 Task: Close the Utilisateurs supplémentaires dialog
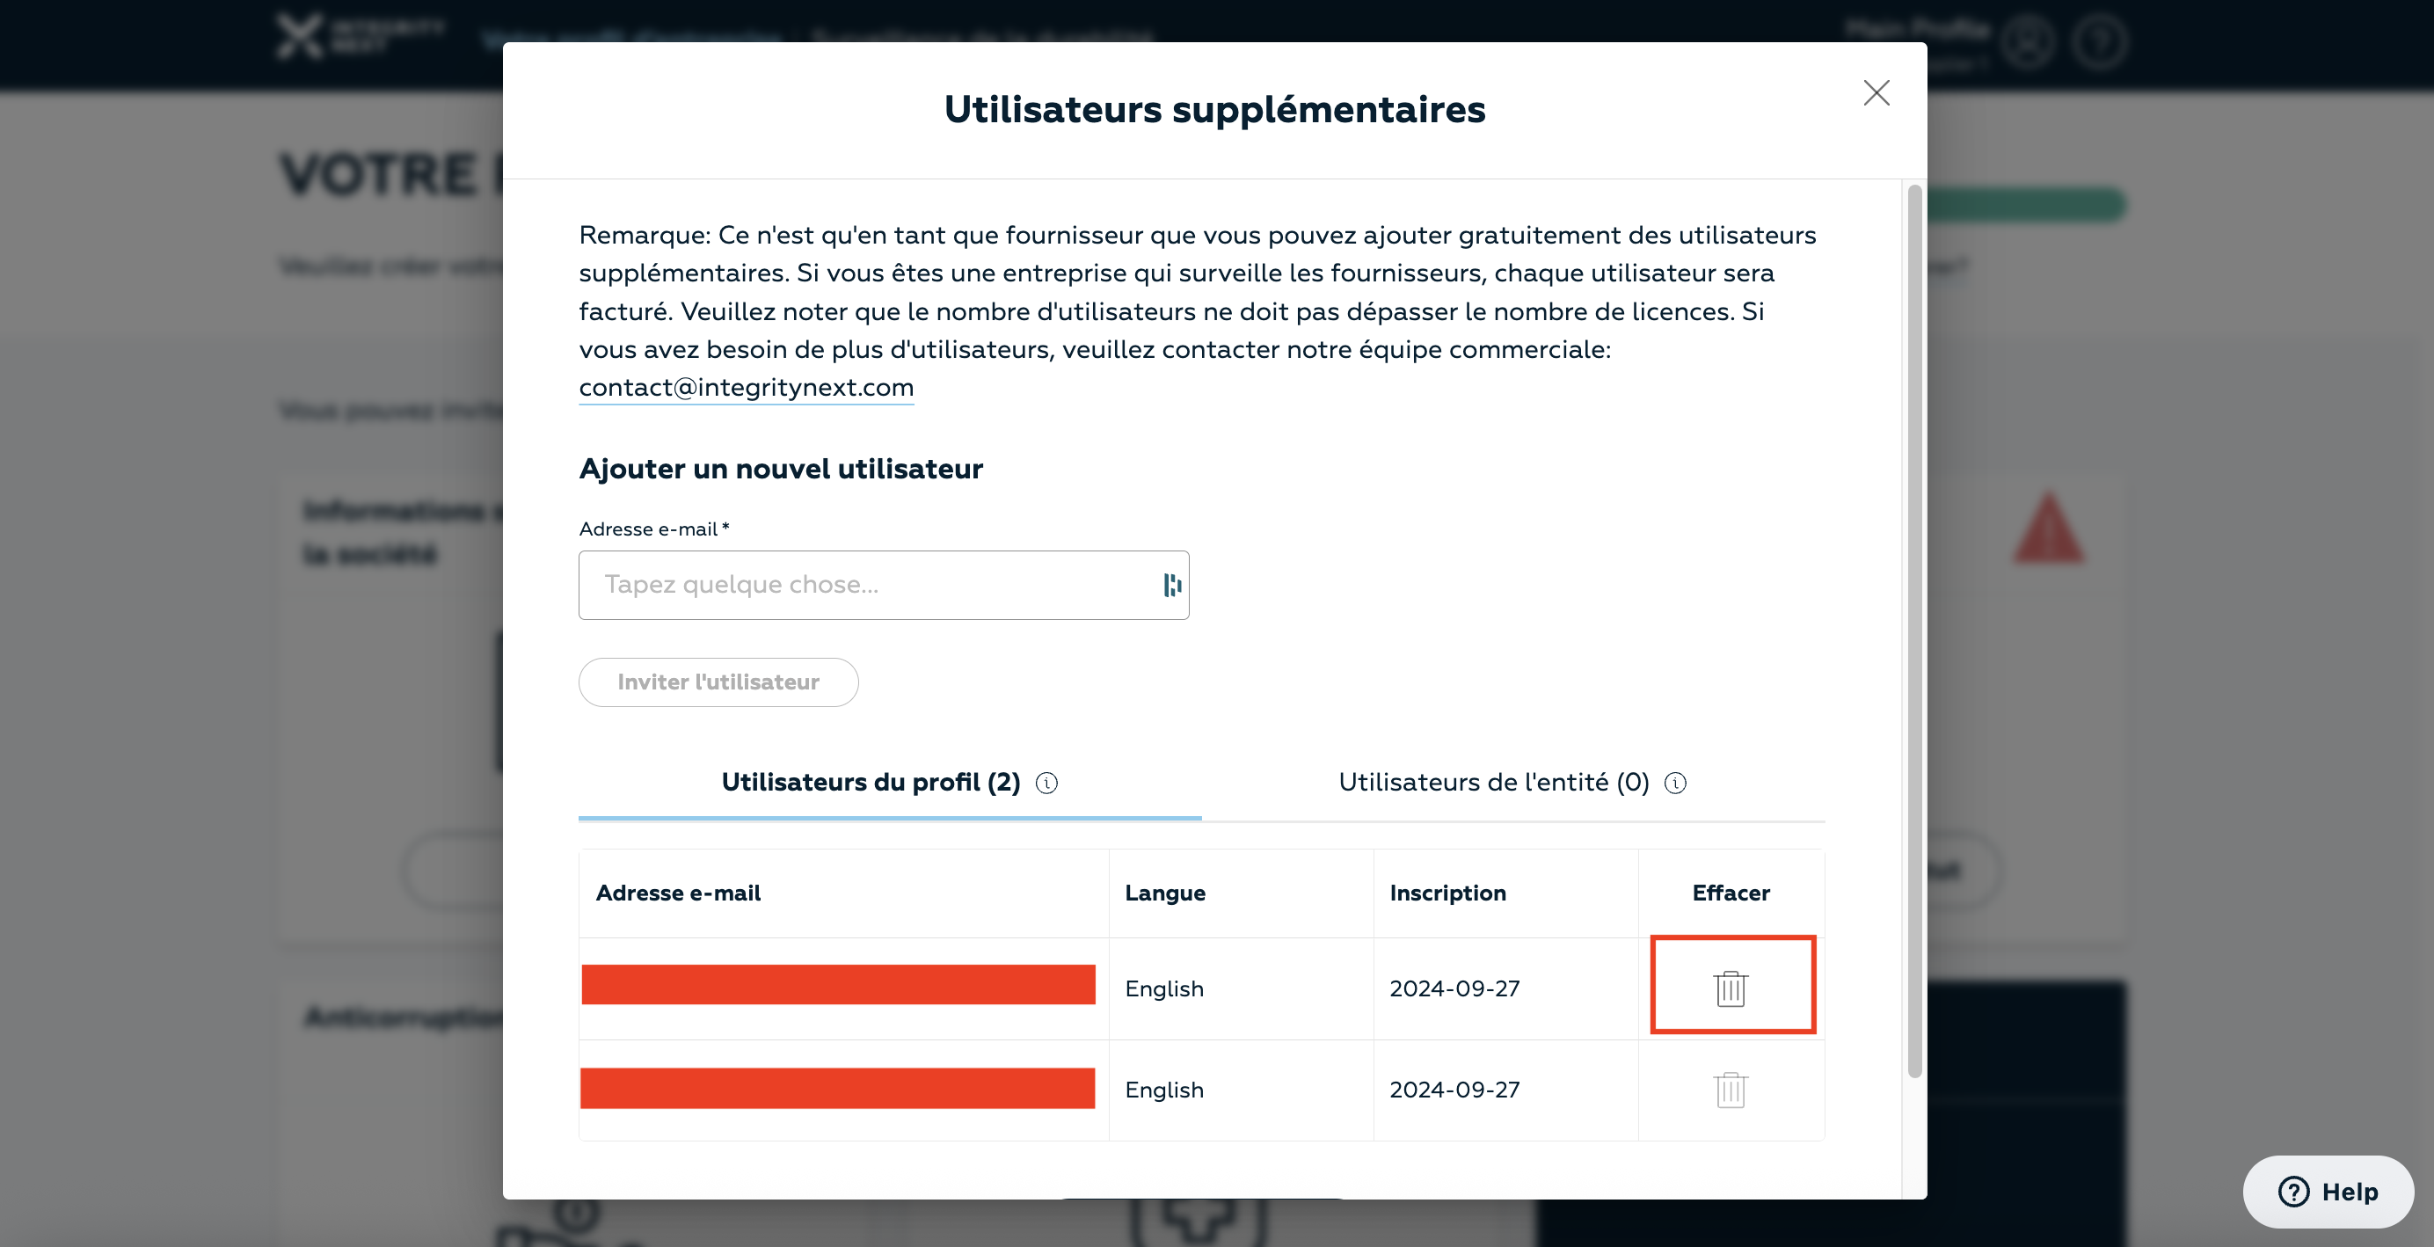tap(1876, 92)
